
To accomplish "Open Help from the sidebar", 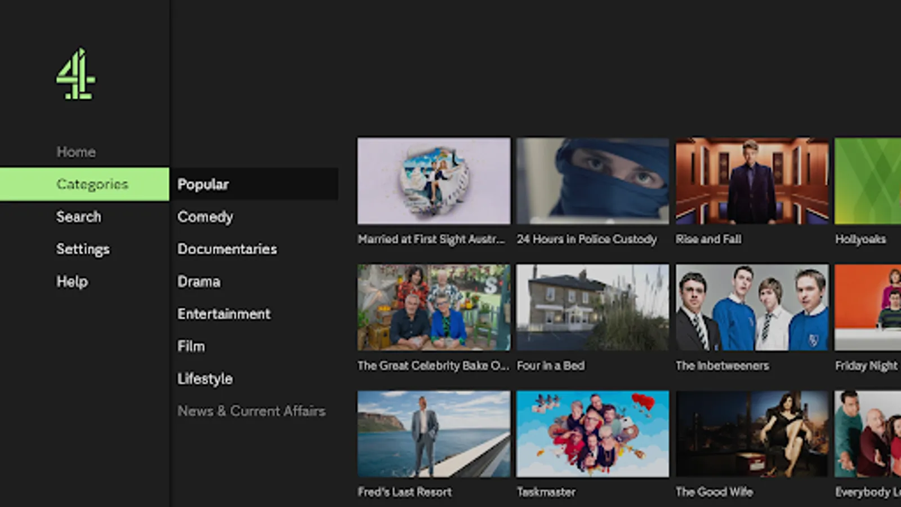I will pyautogui.click(x=72, y=282).
